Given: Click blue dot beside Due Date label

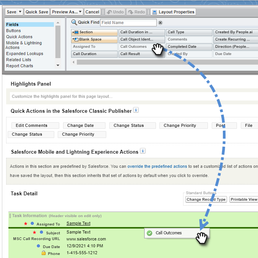Looking at the screenshot, I should [x=38, y=246].
